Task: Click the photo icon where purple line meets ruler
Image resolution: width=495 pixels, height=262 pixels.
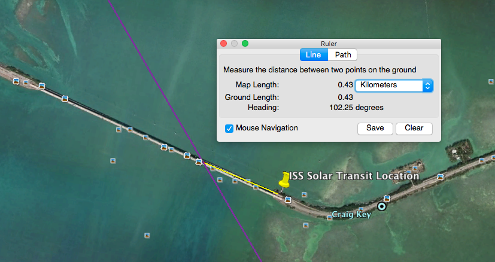Action: [199, 162]
